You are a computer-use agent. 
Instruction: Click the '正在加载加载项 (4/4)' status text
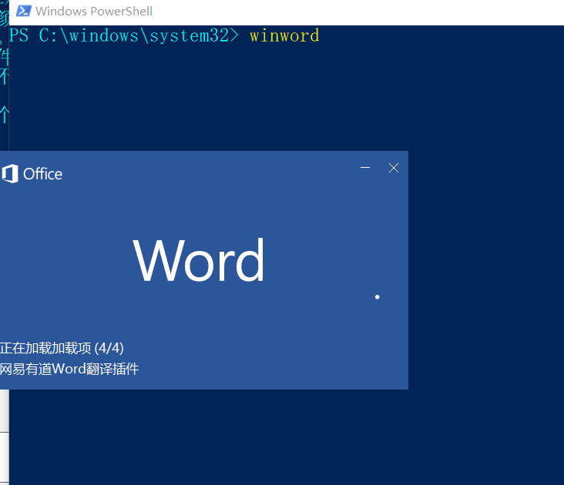coord(62,348)
